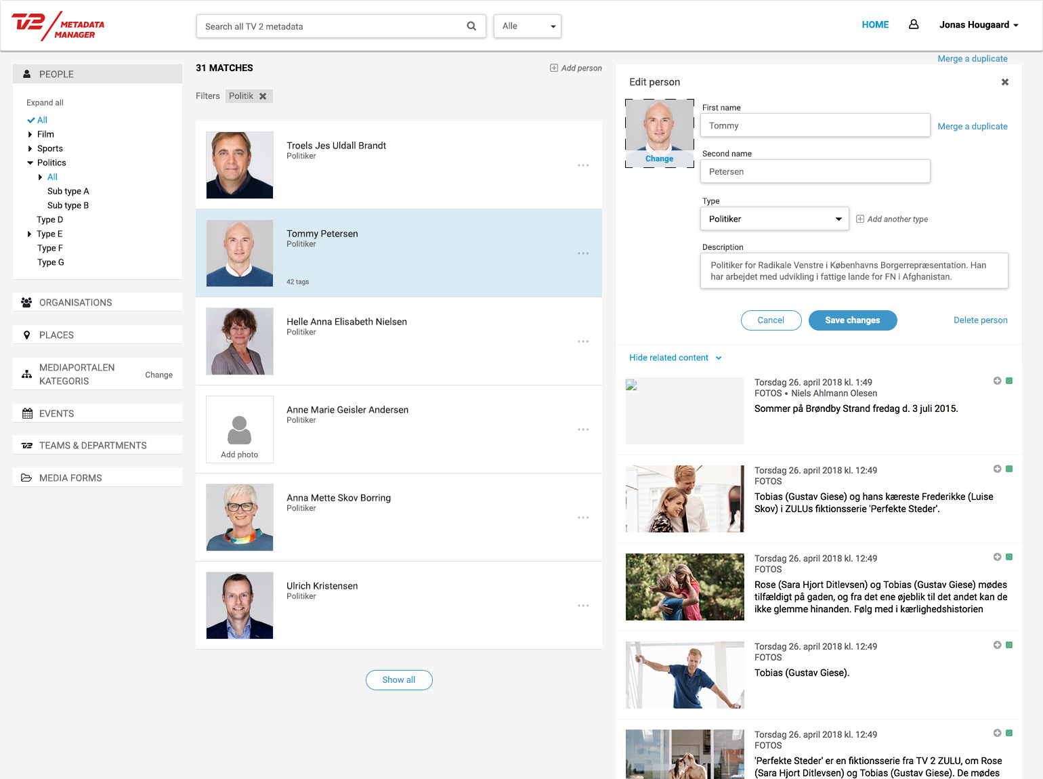
Task: Click plus icon on Sommer på Brøndby Strand item
Action: tap(997, 381)
